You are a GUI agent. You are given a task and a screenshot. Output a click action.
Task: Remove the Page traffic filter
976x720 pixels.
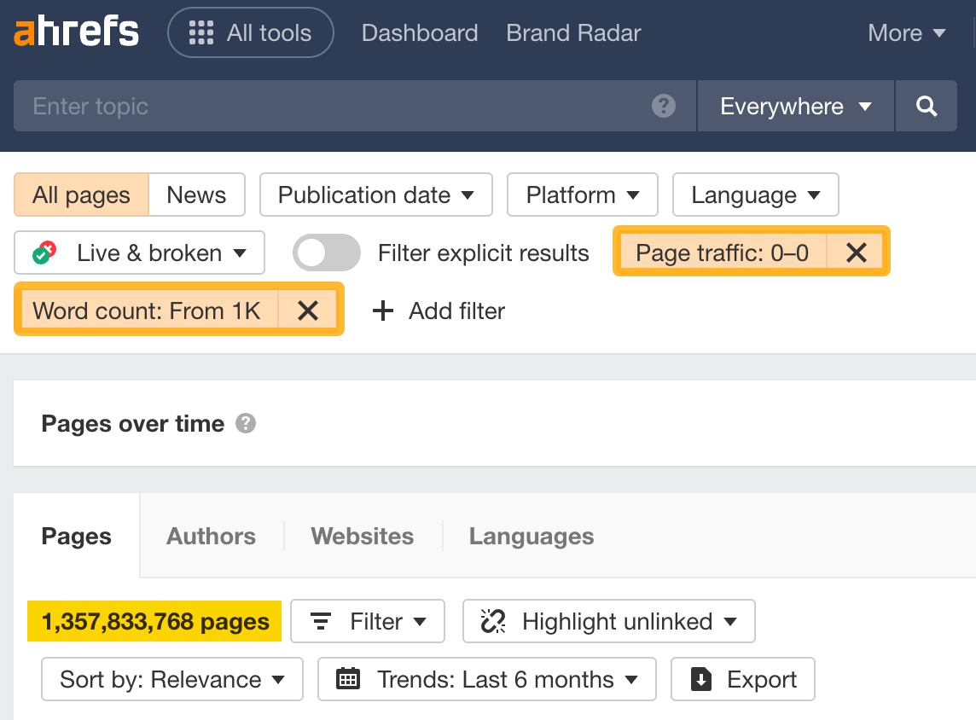tap(856, 252)
